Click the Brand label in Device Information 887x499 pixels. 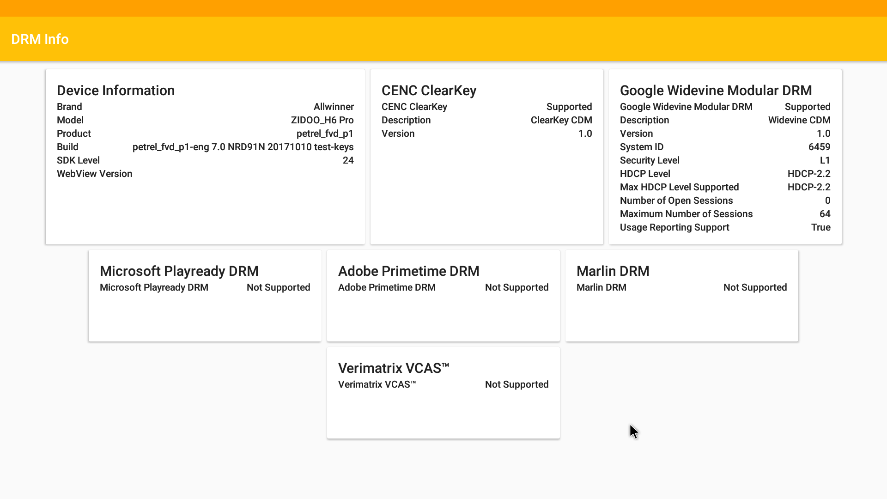[69, 107]
